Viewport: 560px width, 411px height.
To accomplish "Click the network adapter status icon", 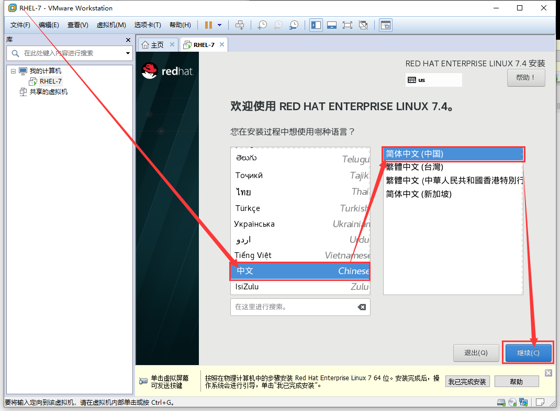I will tap(523, 402).
